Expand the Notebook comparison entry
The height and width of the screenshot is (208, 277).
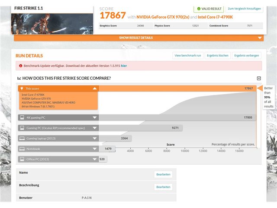(x=95, y=149)
